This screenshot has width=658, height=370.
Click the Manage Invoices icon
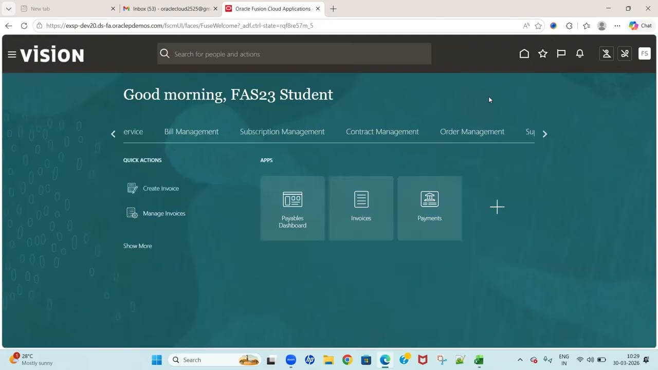coord(132,213)
